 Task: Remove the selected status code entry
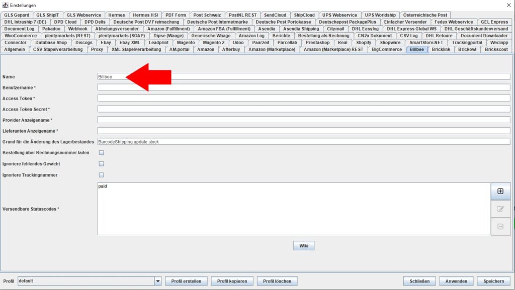[500, 227]
